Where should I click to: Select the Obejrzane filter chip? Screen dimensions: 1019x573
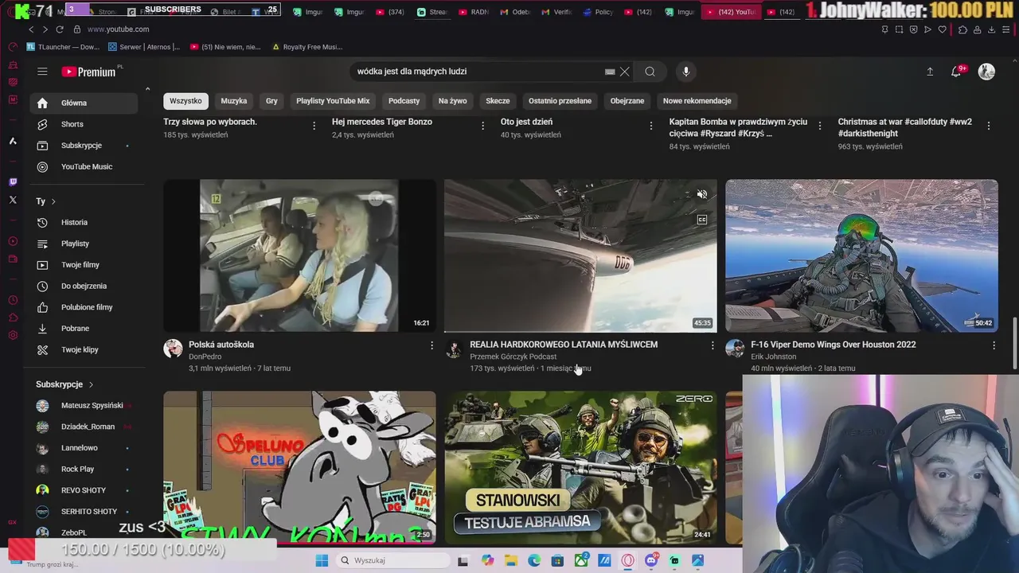coord(627,101)
